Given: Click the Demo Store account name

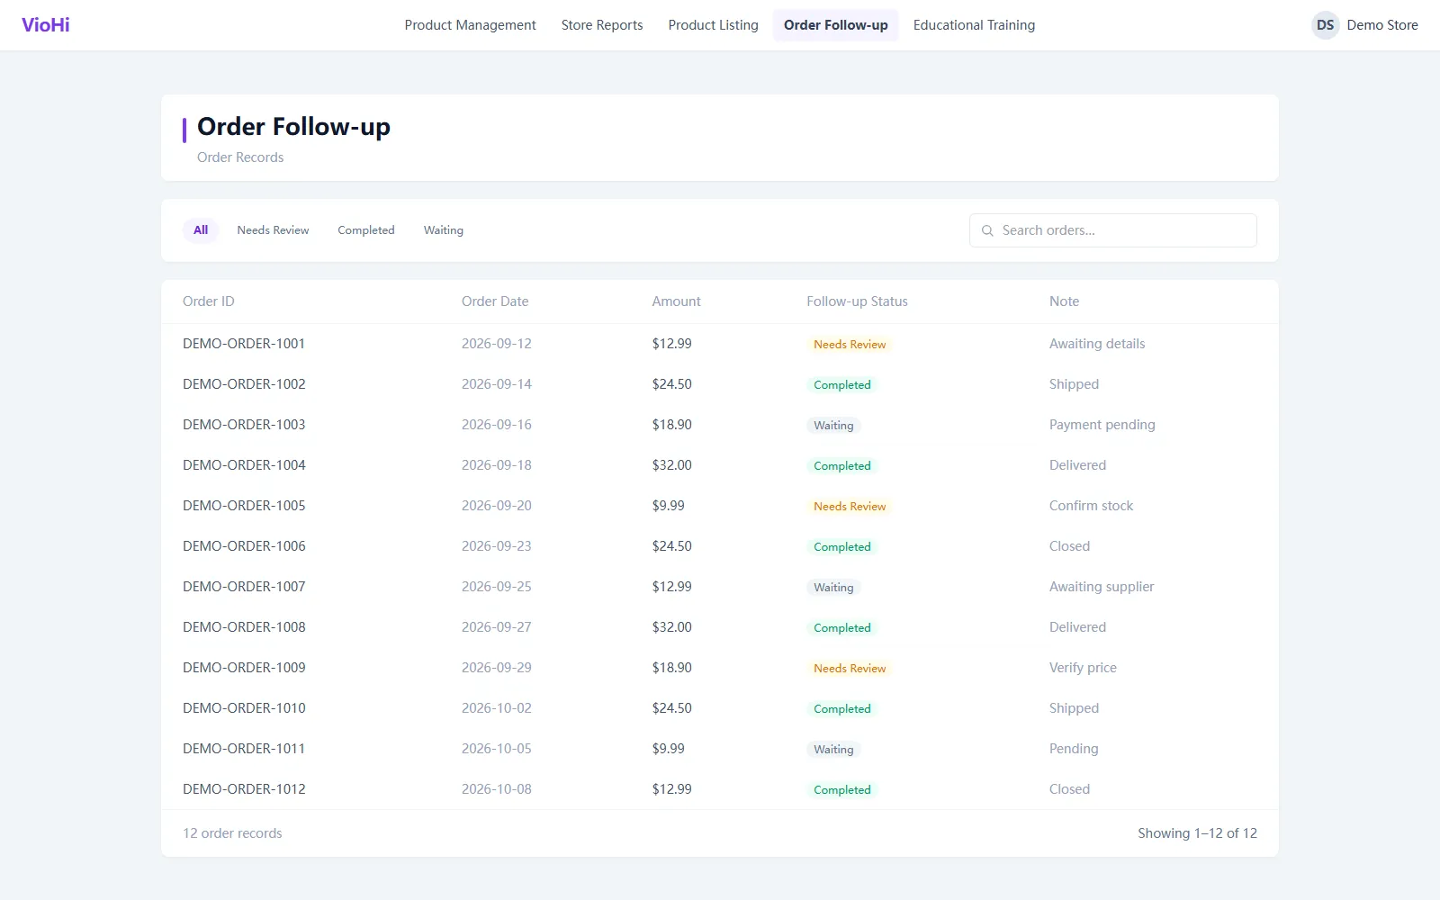Looking at the screenshot, I should click(1382, 25).
